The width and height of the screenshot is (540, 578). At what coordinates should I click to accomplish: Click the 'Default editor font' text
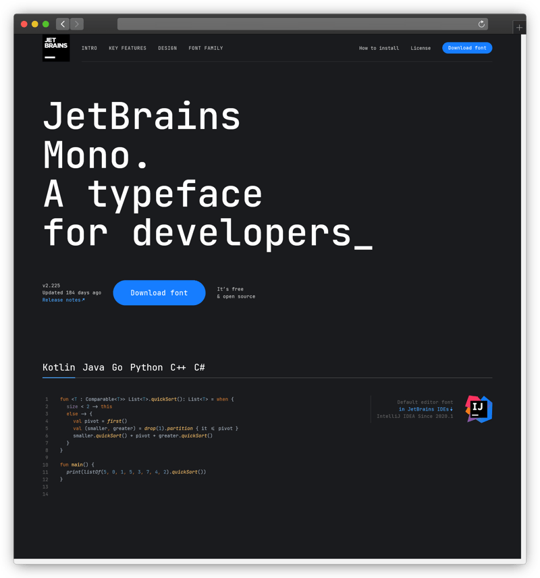425,402
